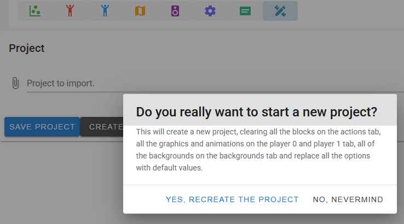Open the orange map backgrounds tab
This screenshot has width=404, height=224.
(140, 10)
